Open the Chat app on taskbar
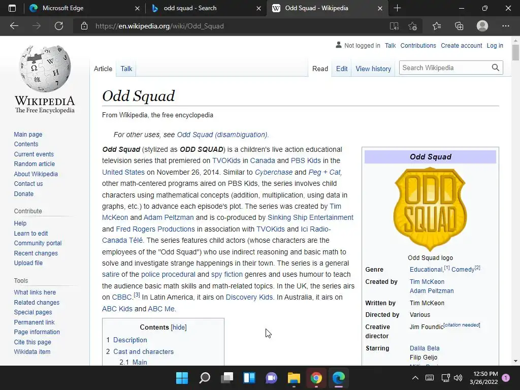Image resolution: width=520 pixels, height=390 pixels. (271, 378)
